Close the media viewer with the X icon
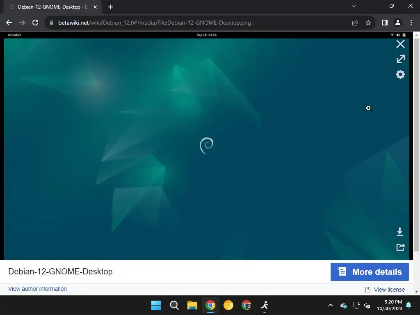The image size is (420, 315). click(x=400, y=44)
